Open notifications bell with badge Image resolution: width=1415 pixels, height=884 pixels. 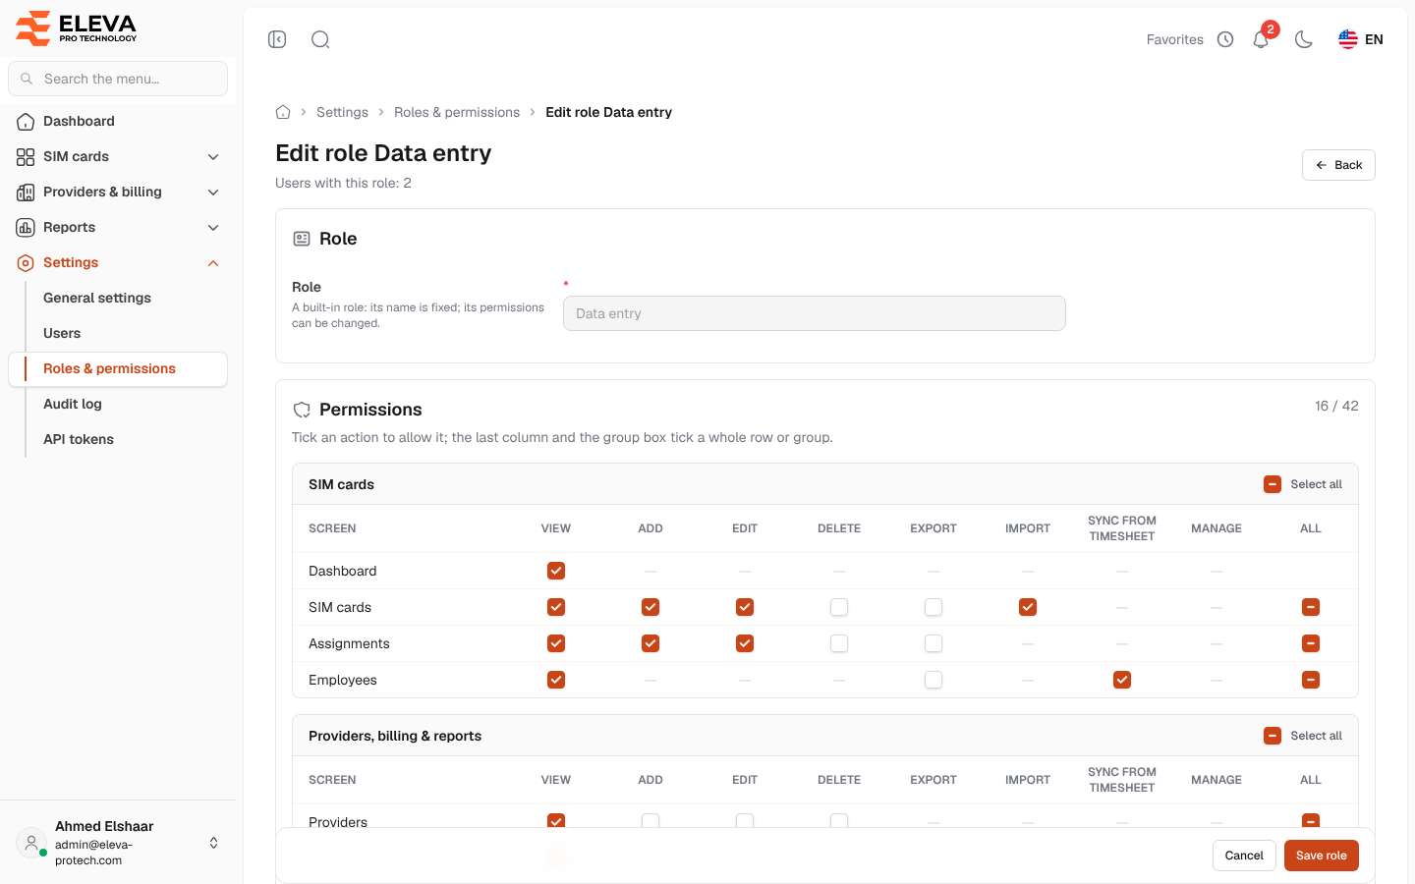click(x=1261, y=39)
